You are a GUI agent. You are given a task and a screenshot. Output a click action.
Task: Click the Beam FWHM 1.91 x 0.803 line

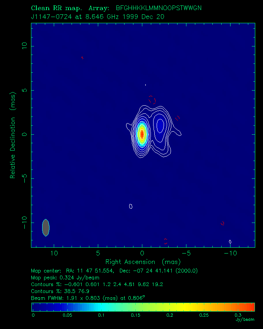point(88,298)
